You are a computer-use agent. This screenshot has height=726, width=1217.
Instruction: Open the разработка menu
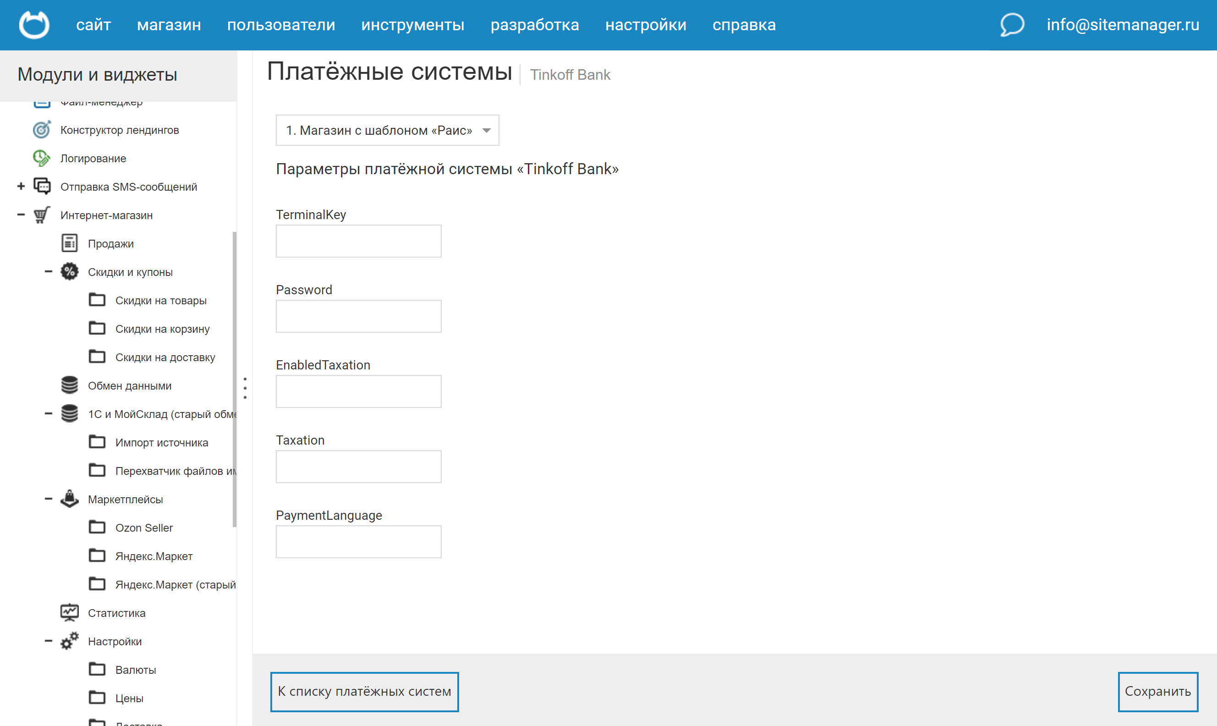pyautogui.click(x=535, y=24)
